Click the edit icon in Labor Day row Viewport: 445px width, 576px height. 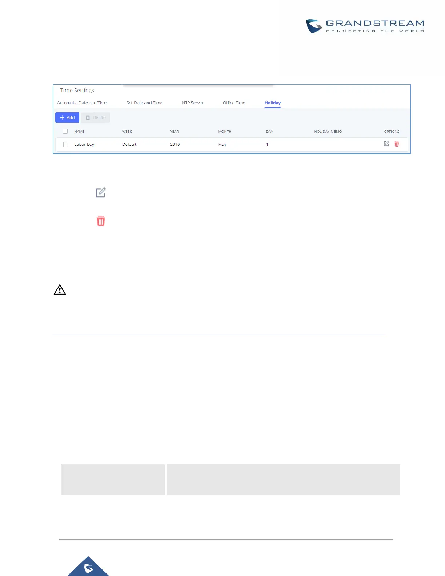click(386, 144)
